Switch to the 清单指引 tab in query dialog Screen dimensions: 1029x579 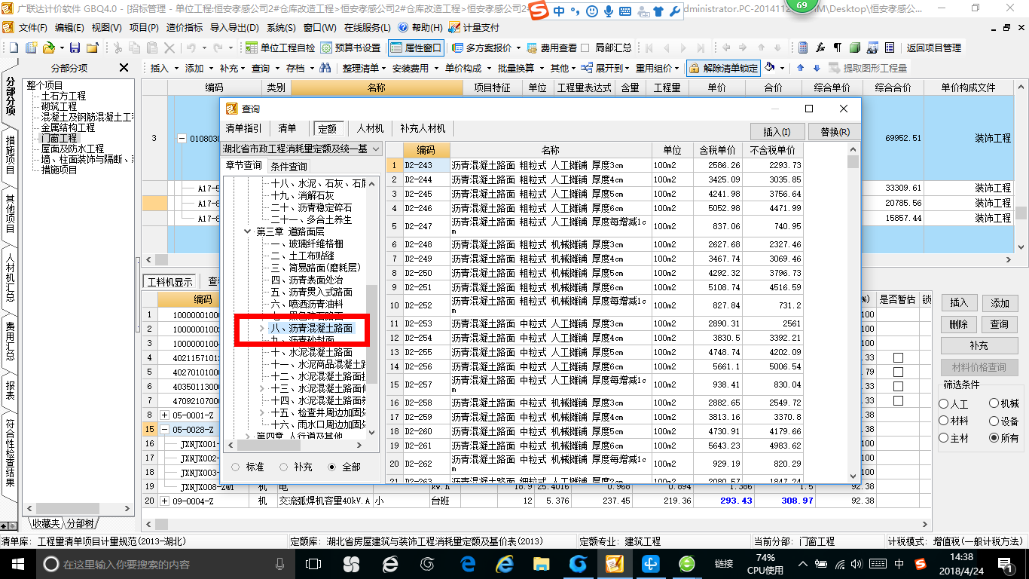point(244,129)
